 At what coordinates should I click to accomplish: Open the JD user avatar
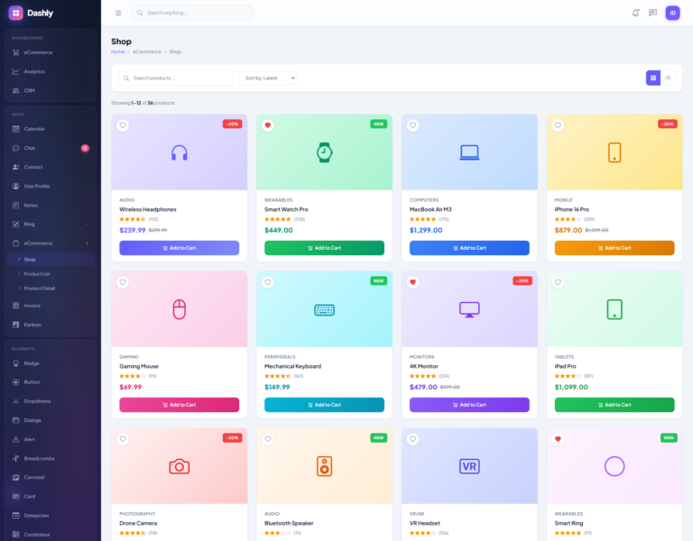click(672, 13)
